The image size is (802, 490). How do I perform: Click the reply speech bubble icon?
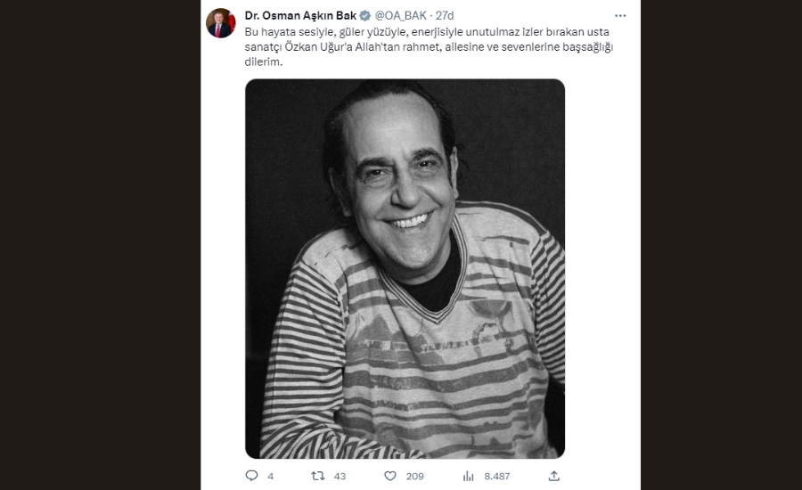[x=251, y=476]
